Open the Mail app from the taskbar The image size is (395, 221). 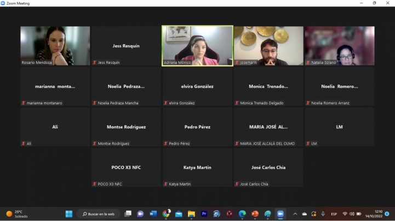[x=179, y=214]
